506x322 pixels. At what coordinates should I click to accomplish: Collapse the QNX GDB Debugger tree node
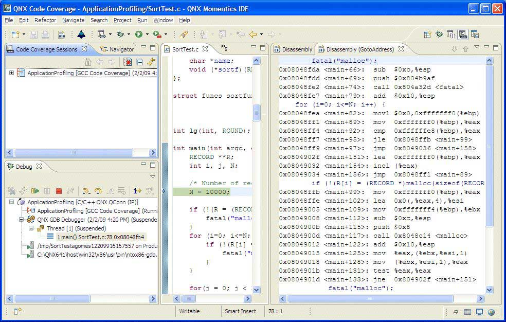[x=21, y=219]
